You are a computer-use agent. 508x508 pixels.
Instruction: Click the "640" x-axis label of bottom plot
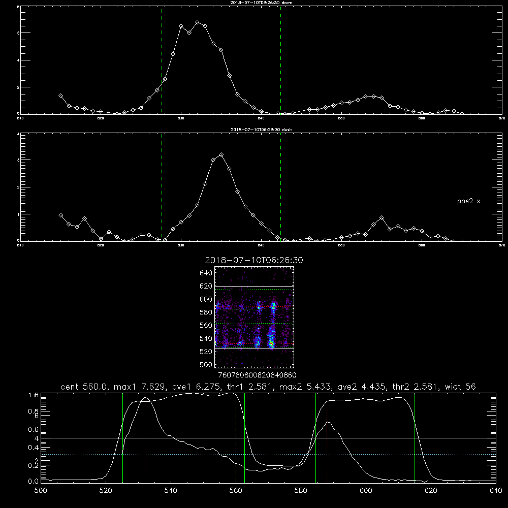pyautogui.click(x=496, y=491)
